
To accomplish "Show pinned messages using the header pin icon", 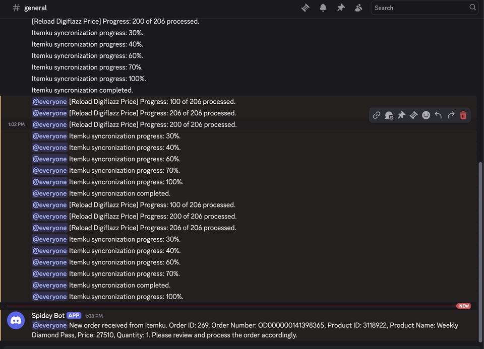I will [341, 8].
